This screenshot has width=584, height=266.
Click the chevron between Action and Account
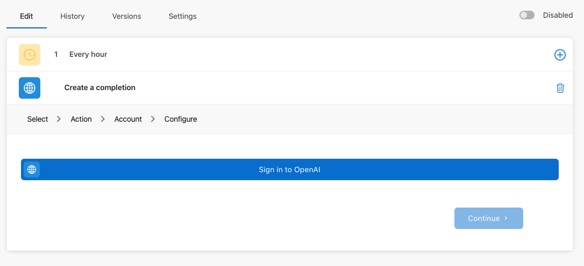point(103,119)
